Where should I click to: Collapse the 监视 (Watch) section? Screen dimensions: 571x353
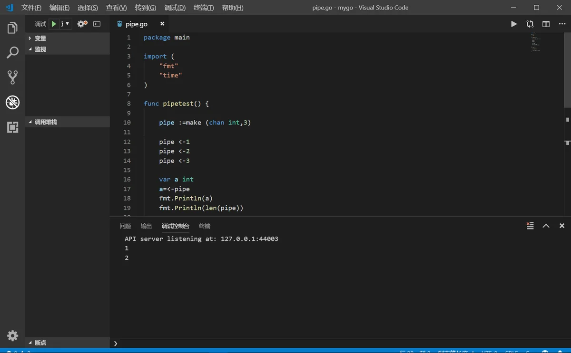point(67,49)
